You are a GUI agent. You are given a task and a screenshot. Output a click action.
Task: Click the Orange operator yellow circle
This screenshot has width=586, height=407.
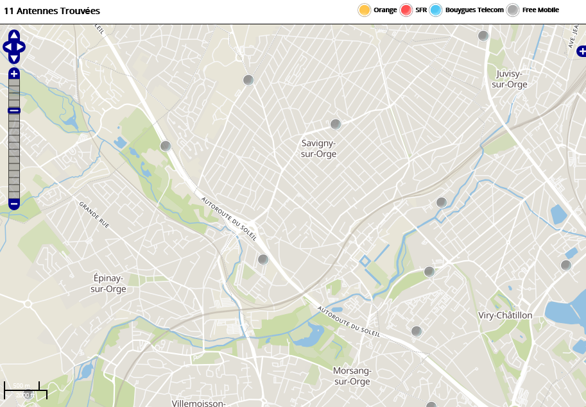[365, 10]
